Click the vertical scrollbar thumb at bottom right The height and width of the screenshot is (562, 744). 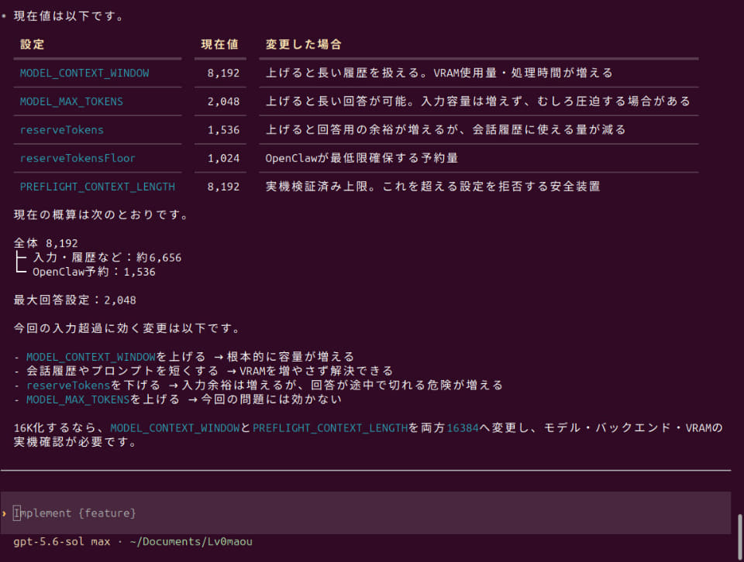[739, 537]
